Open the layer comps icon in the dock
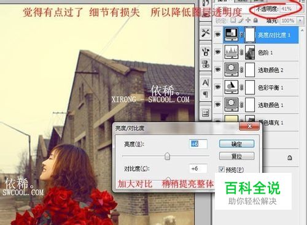Screen dimensions: 307x225 point(206,113)
